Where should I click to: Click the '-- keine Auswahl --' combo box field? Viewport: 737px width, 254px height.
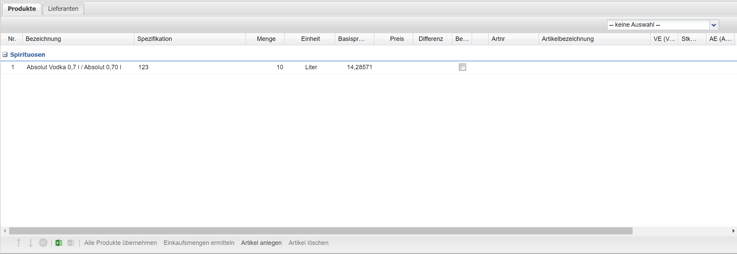tap(658, 25)
